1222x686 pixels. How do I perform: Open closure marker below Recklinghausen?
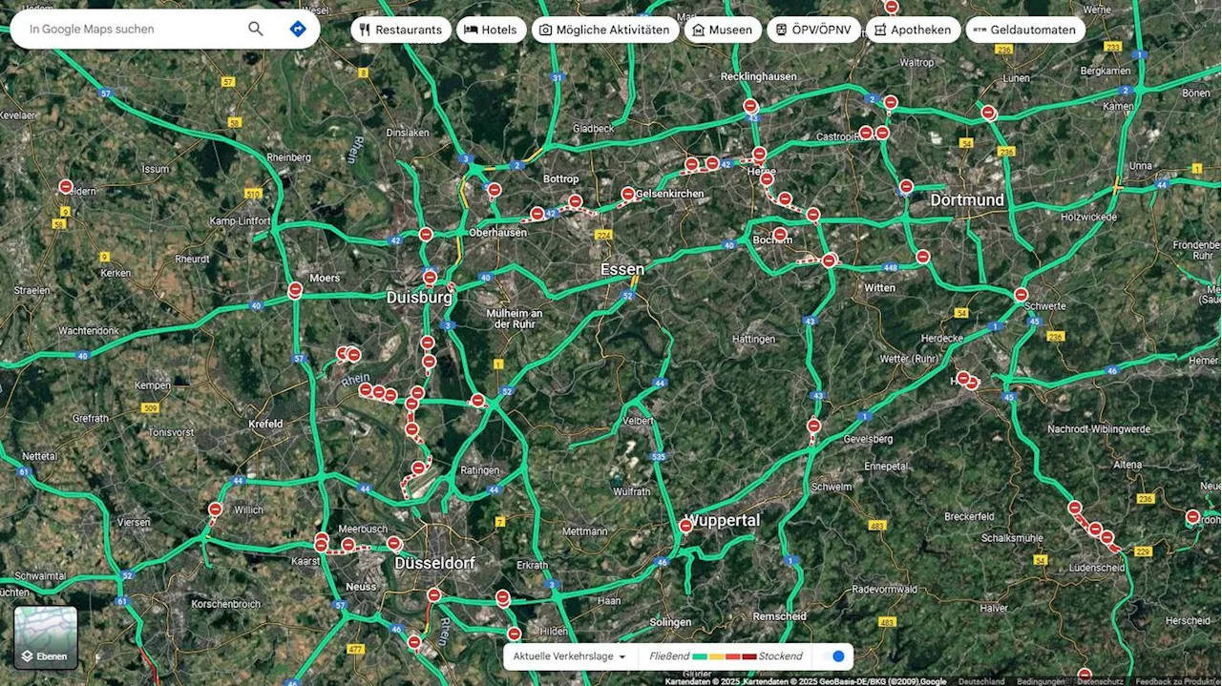pyautogui.click(x=750, y=106)
